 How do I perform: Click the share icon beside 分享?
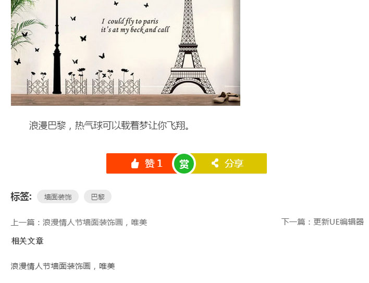tap(215, 163)
